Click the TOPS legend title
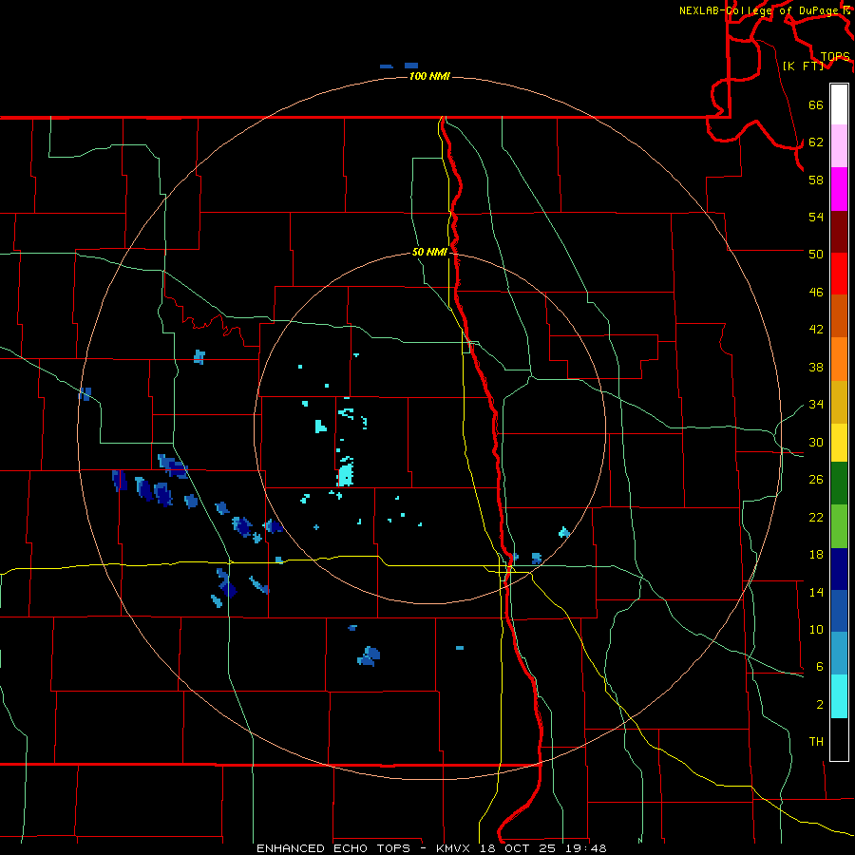 (835, 56)
